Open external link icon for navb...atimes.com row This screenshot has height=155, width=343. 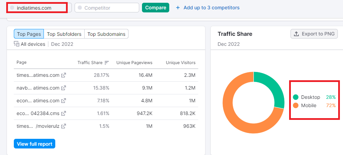pos(64,88)
